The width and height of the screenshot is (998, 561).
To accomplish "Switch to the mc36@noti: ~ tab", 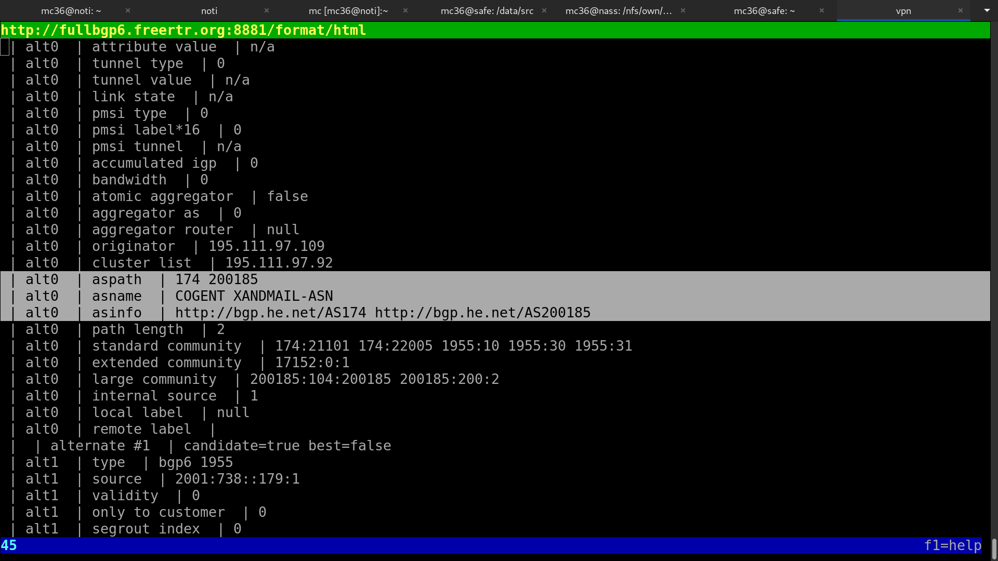I will tap(71, 10).
